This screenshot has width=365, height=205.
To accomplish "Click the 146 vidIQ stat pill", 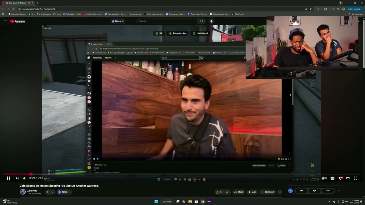I will pyautogui.click(x=328, y=191).
